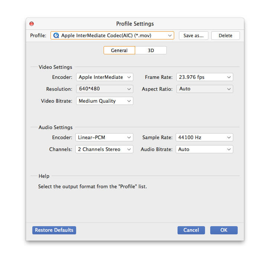Screen dimensions: 270x263
Task: Click the "Sample Rate:" label
Action: coord(157,137)
